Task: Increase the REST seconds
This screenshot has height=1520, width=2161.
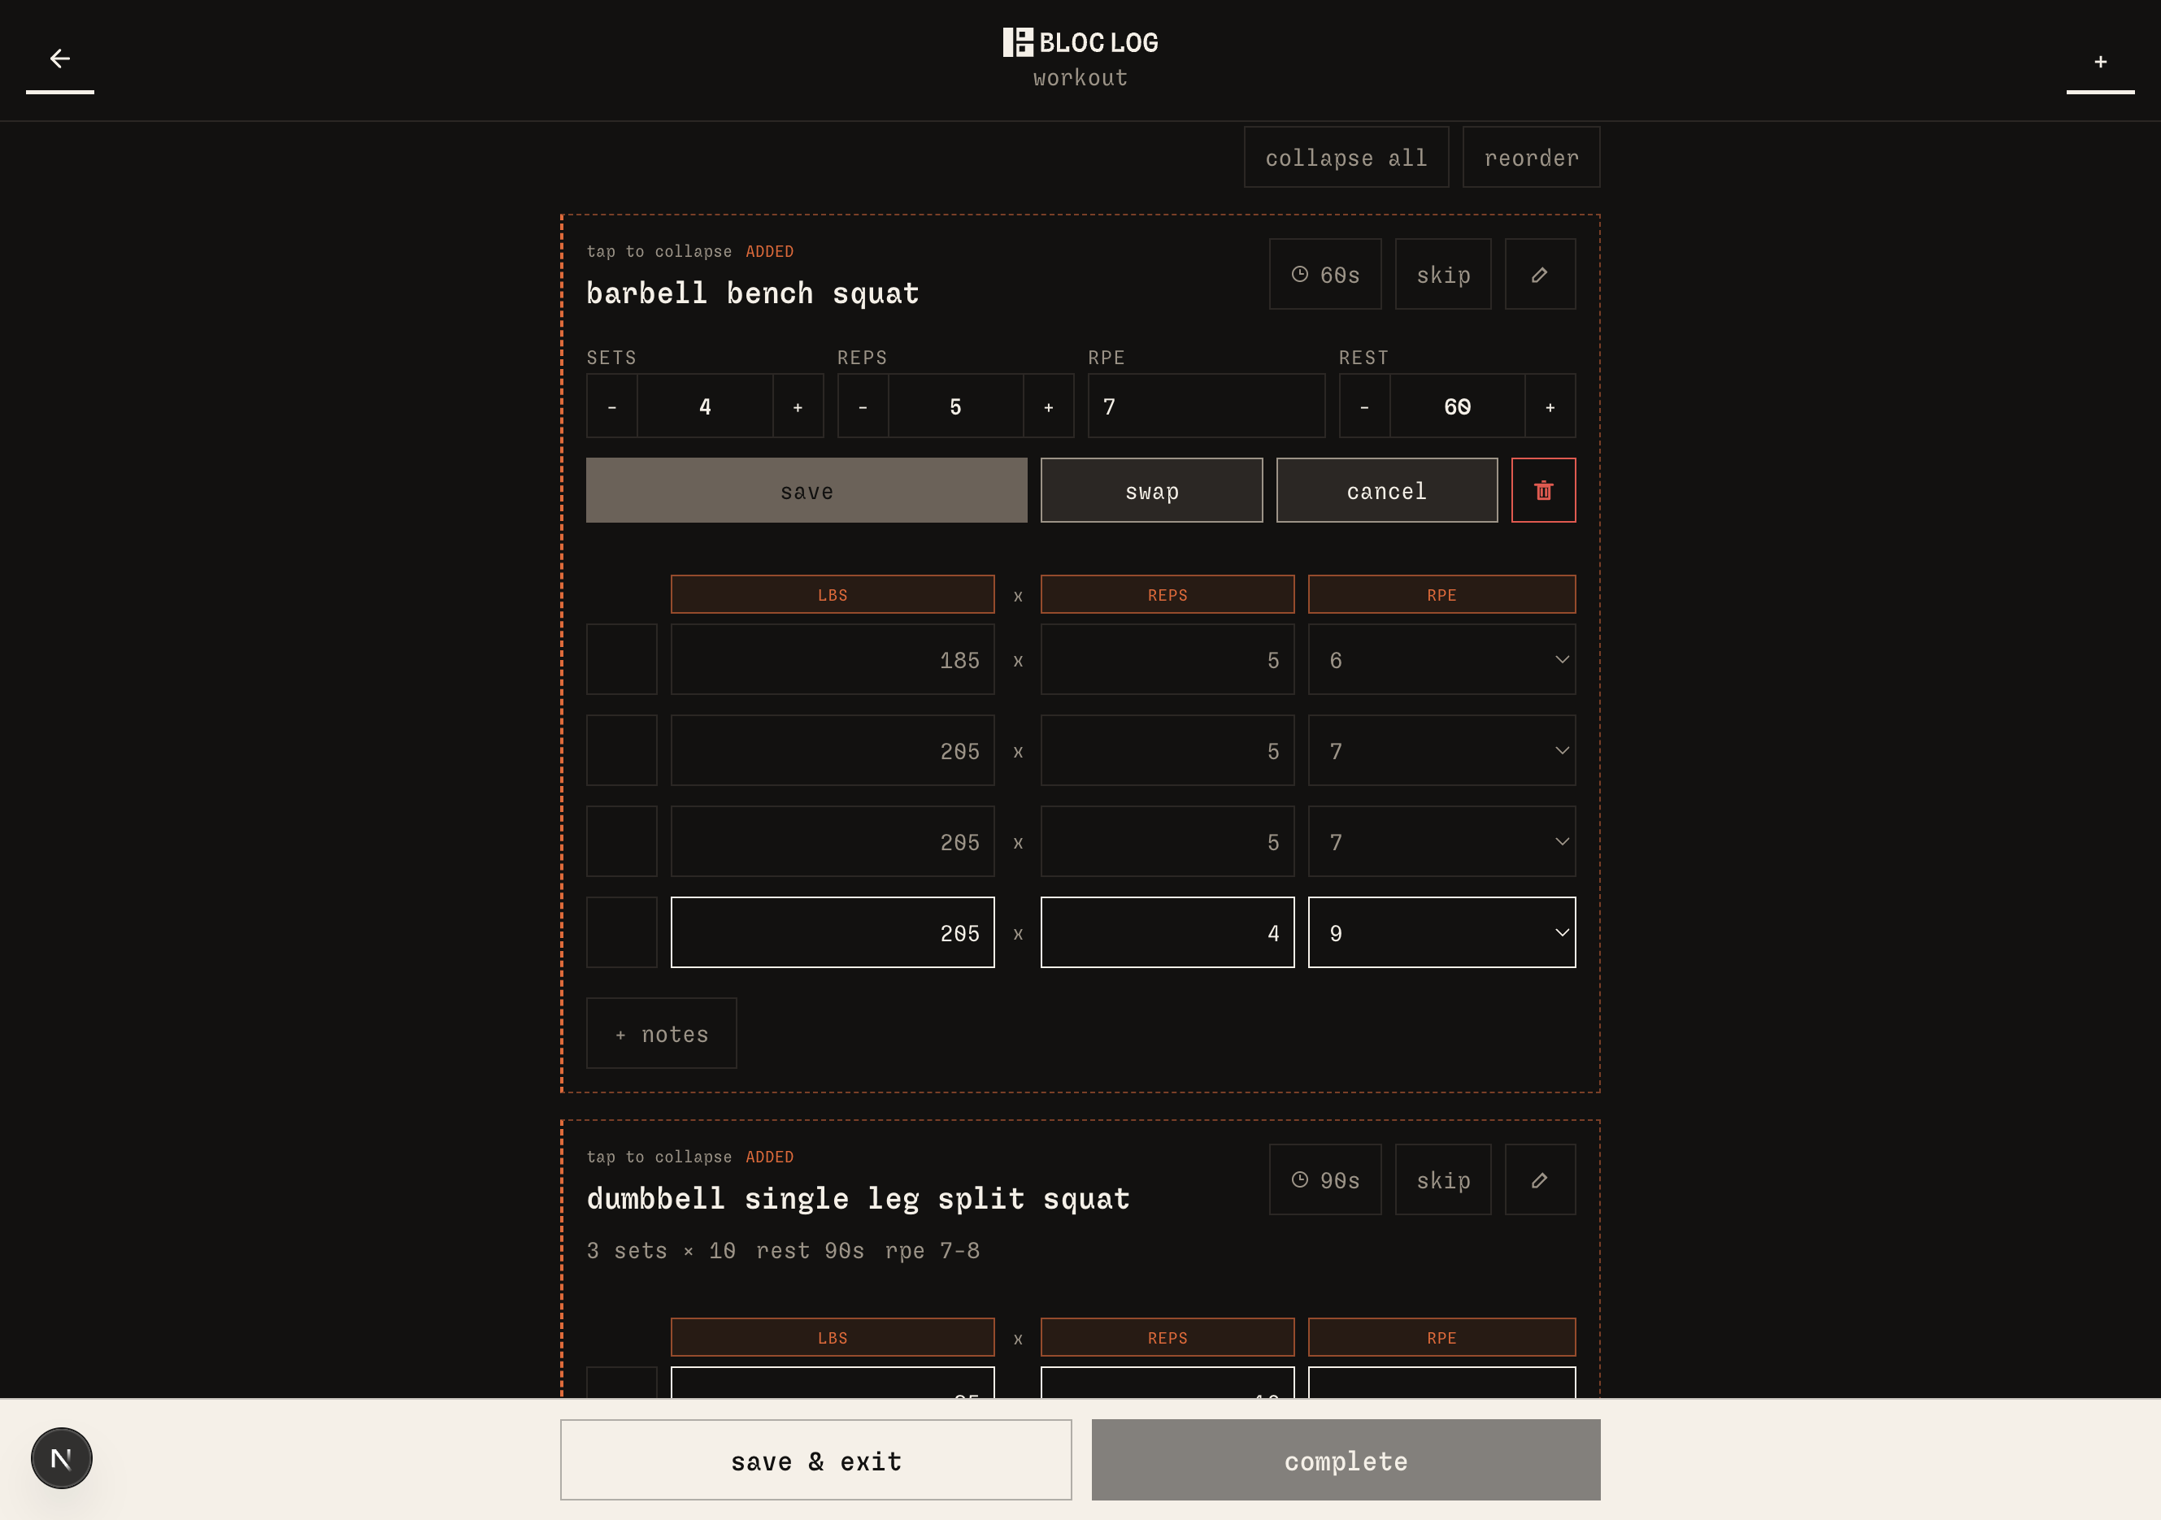Action: click(1550, 406)
